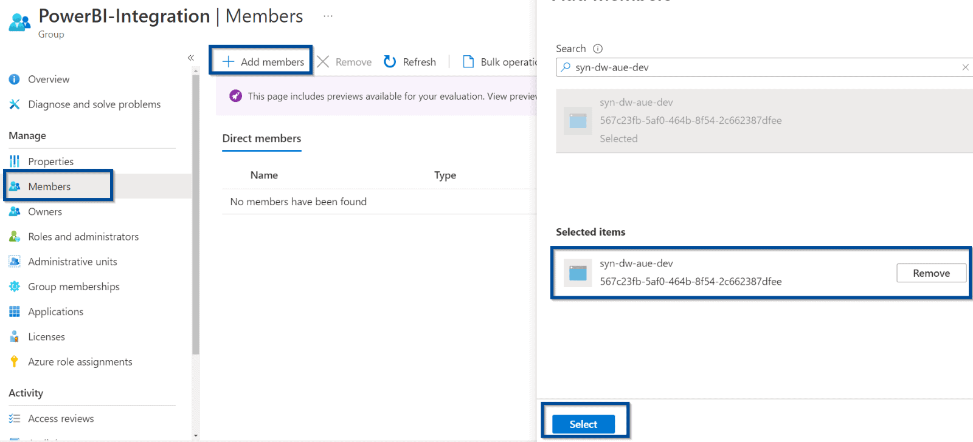Click the selected item application icon
Image resolution: width=973 pixels, height=442 pixels.
578,273
